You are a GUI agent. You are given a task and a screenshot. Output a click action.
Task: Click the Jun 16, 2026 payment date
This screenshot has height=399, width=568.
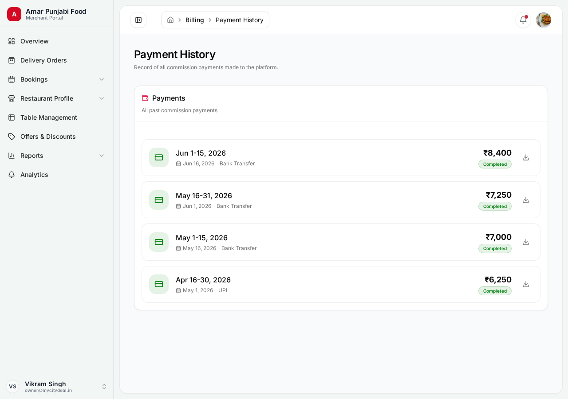coord(198,164)
